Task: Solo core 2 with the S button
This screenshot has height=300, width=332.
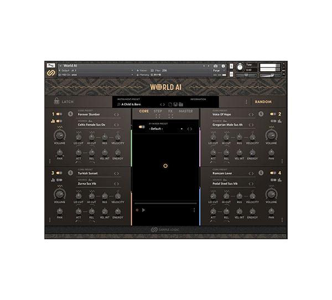Action: click(x=261, y=114)
